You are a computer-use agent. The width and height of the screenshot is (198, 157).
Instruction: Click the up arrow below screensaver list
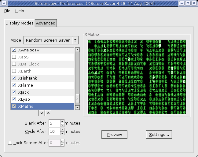point(48,113)
